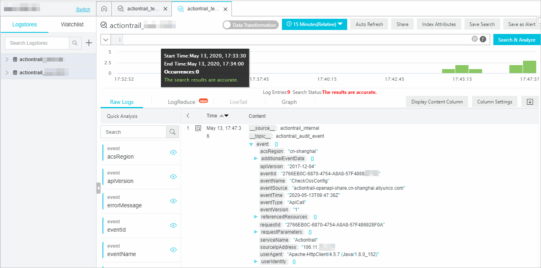541x268 pixels.
Task: Select the Raw Logs tab
Action: point(122,102)
